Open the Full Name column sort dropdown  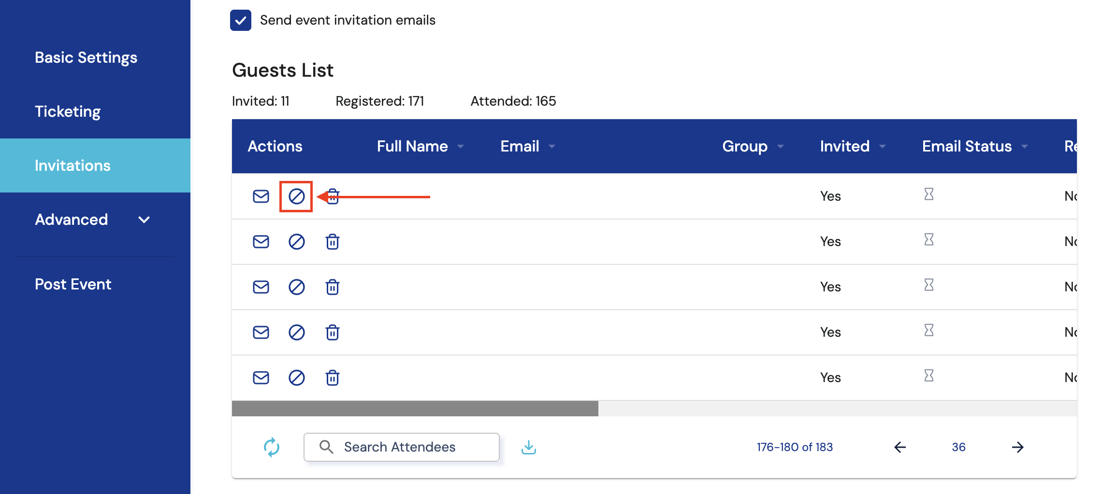point(461,147)
